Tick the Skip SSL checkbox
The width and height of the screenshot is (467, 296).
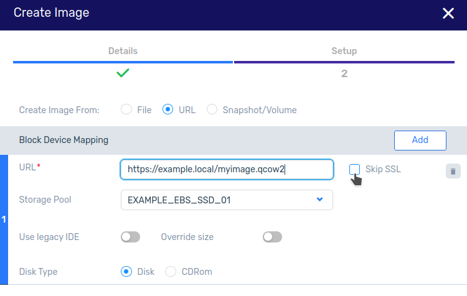(x=354, y=169)
